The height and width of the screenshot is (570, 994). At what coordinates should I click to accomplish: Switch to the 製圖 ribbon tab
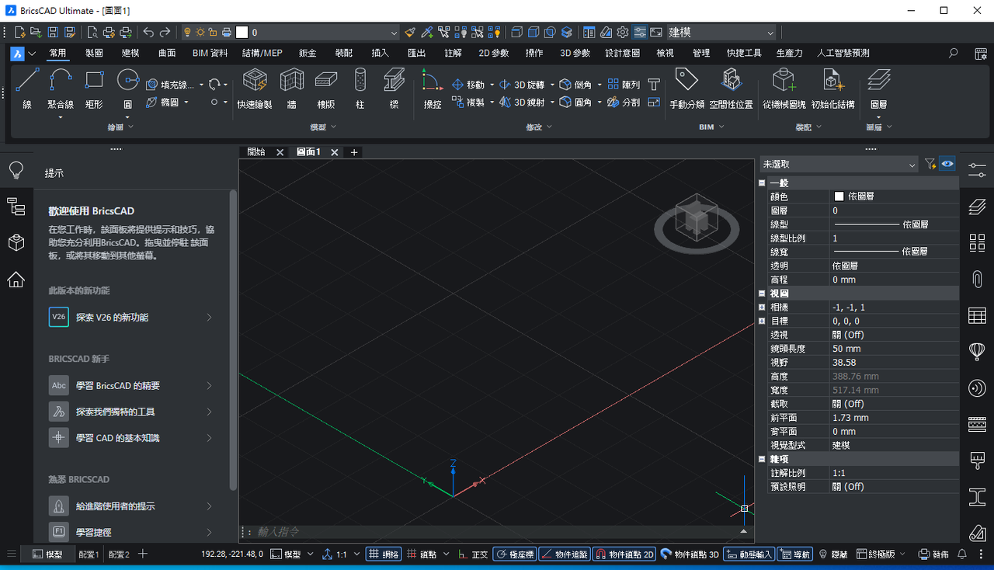(94, 53)
